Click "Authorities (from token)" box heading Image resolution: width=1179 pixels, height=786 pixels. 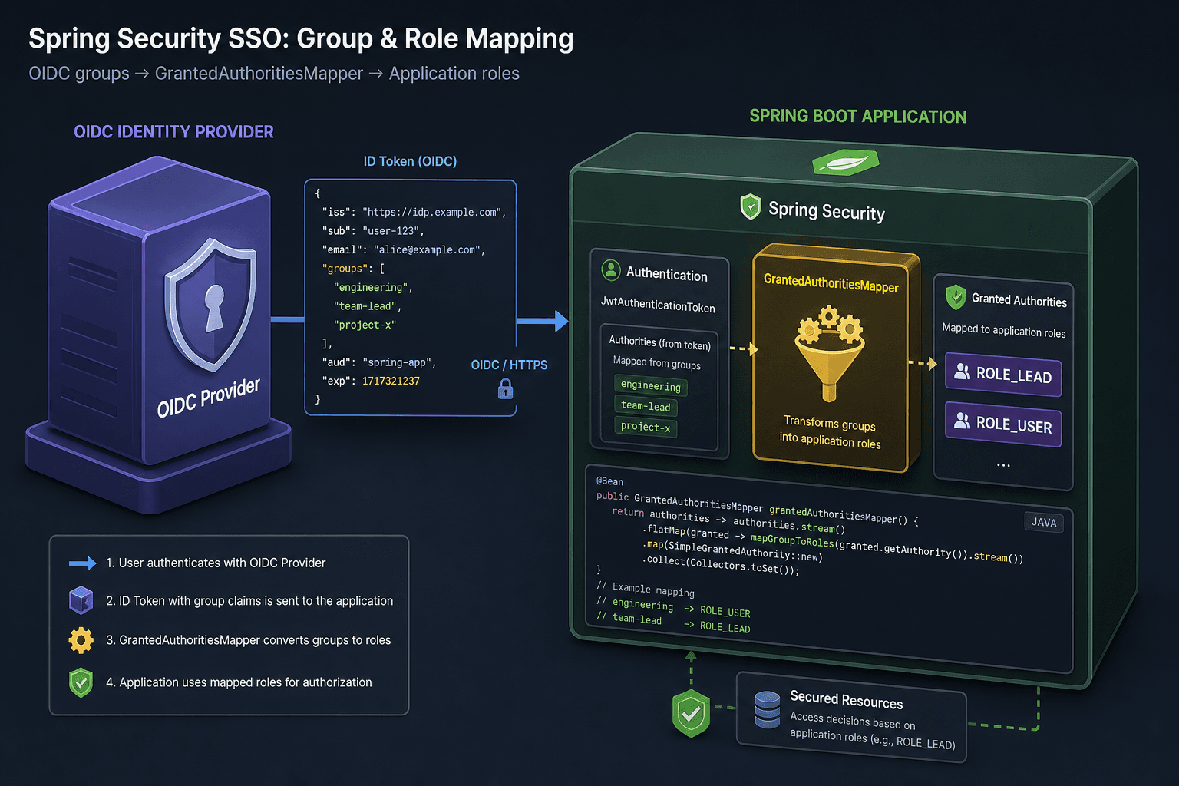(x=660, y=342)
